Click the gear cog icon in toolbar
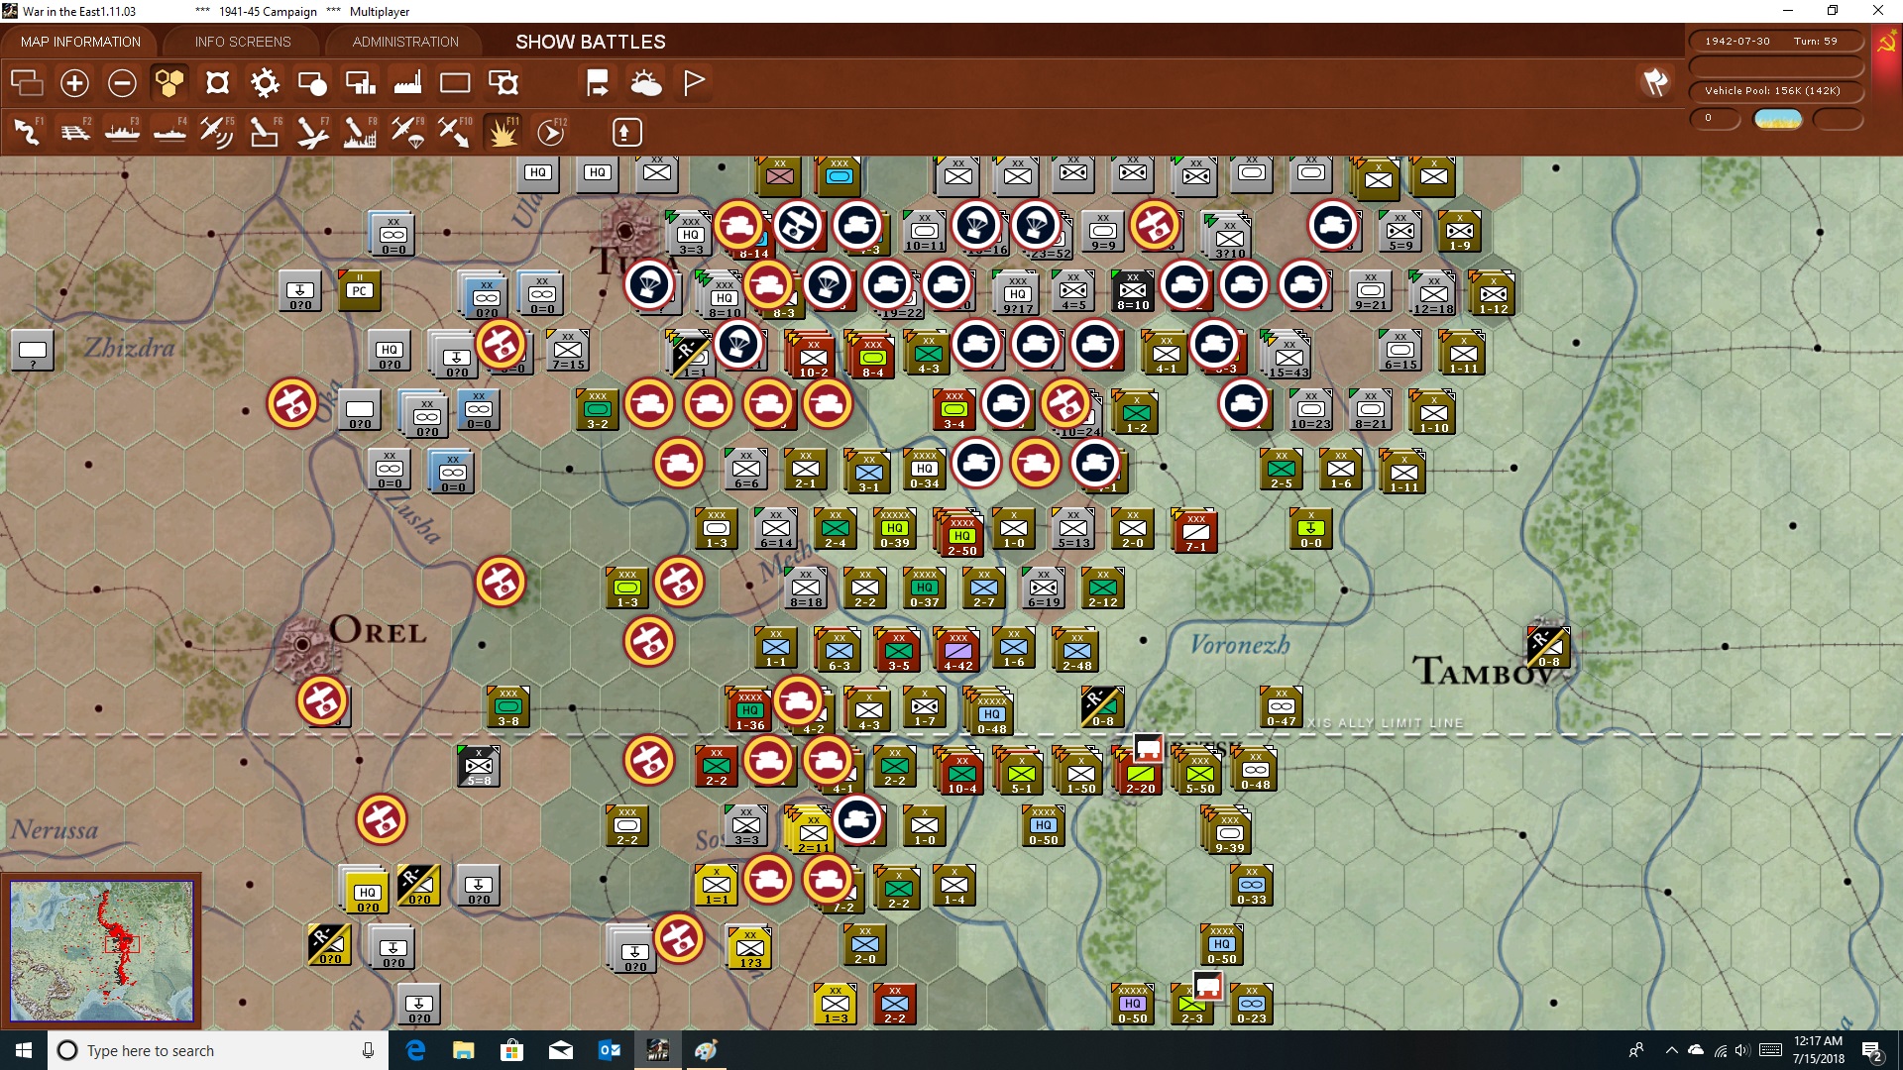 265,83
